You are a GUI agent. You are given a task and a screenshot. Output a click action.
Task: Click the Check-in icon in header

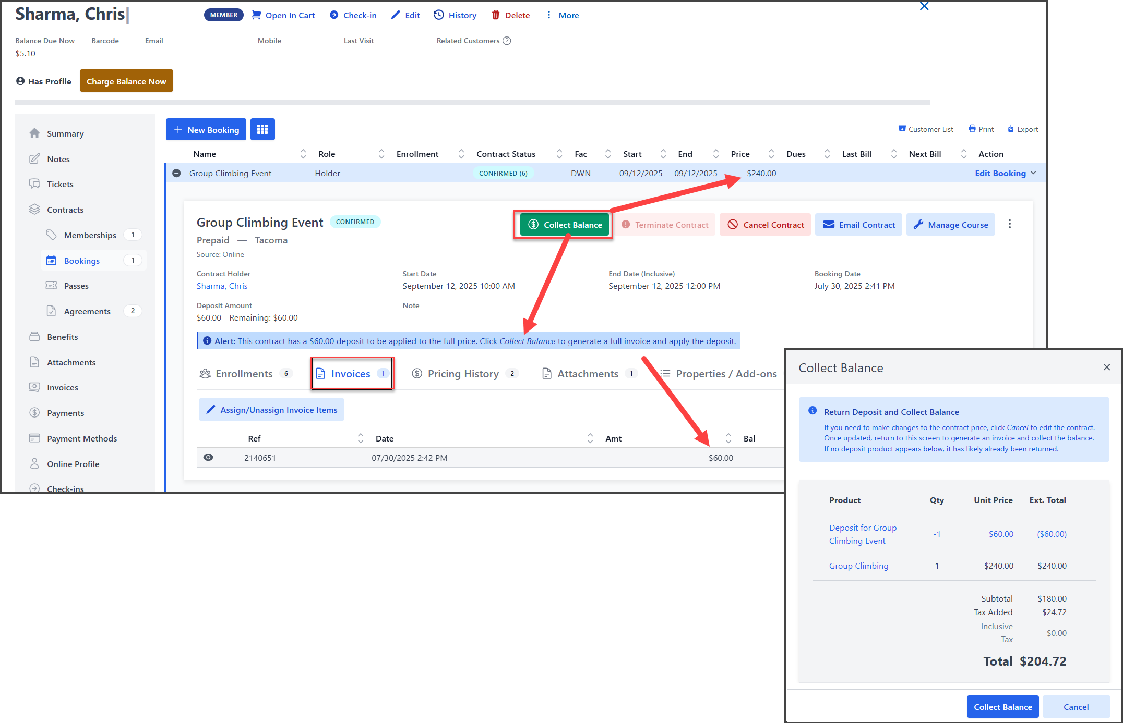[x=334, y=15]
